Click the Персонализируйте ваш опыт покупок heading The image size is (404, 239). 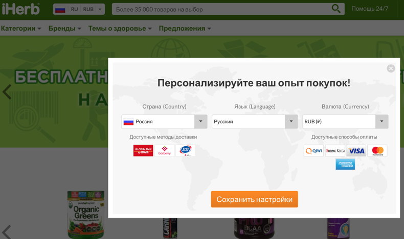click(x=254, y=83)
